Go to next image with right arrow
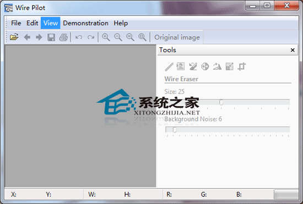Screen dimensions: 303x204 pyautogui.click(x=39, y=37)
